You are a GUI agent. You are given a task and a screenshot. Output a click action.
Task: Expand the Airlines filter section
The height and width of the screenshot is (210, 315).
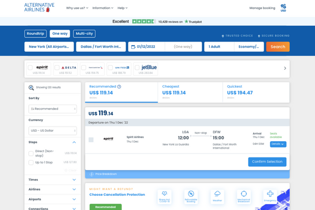point(52,190)
